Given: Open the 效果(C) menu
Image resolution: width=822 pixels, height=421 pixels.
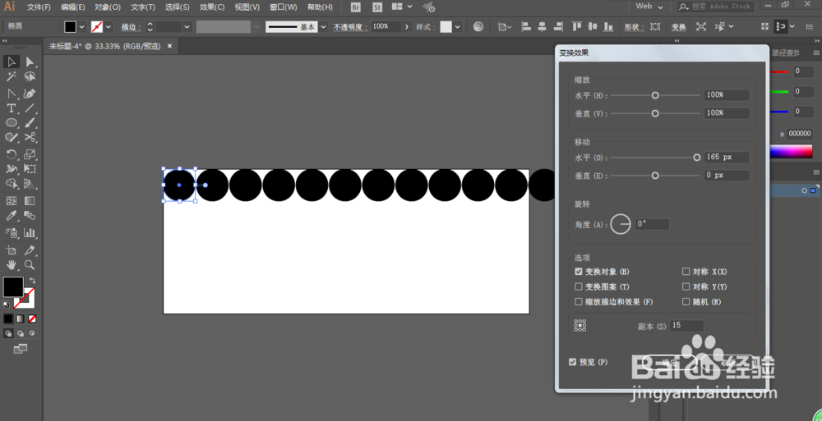Looking at the screenshot, I should tap(212, 7).
